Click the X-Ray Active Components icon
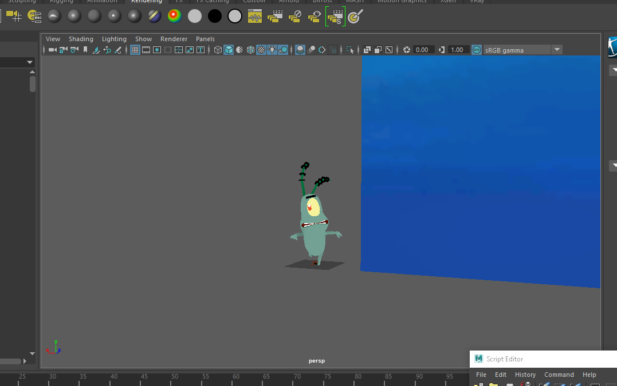 click(x=378, y=50)
